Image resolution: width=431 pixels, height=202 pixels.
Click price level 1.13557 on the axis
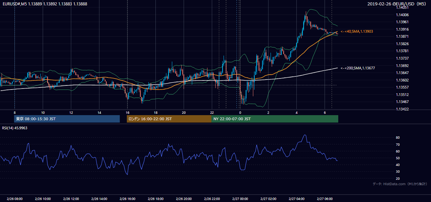(402, 87)
